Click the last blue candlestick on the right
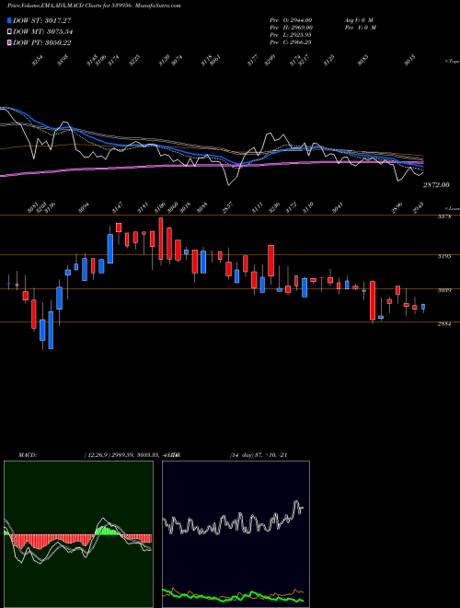460x608 pixels. pos(423,307)
